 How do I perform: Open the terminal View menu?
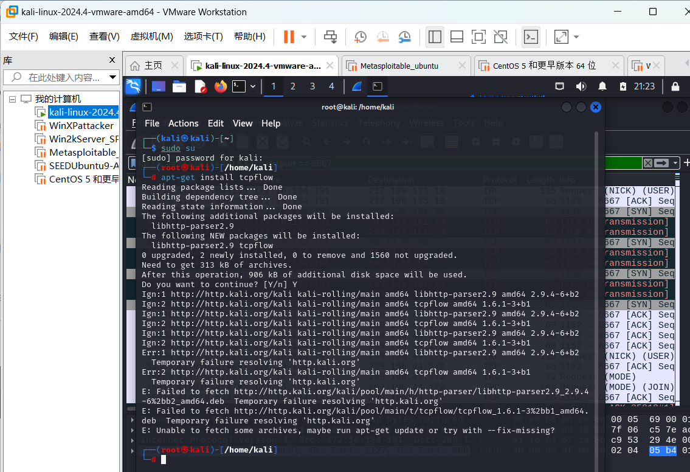point(243,123)
